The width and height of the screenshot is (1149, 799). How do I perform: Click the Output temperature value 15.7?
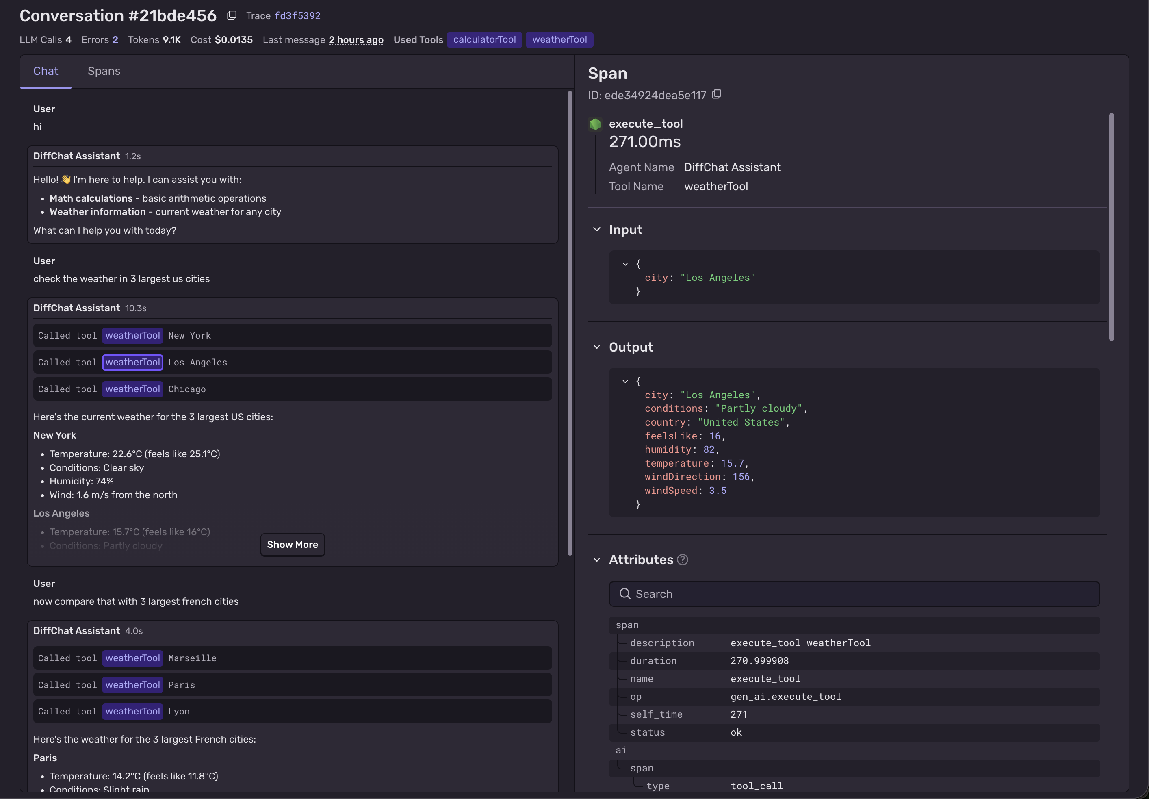732,463
